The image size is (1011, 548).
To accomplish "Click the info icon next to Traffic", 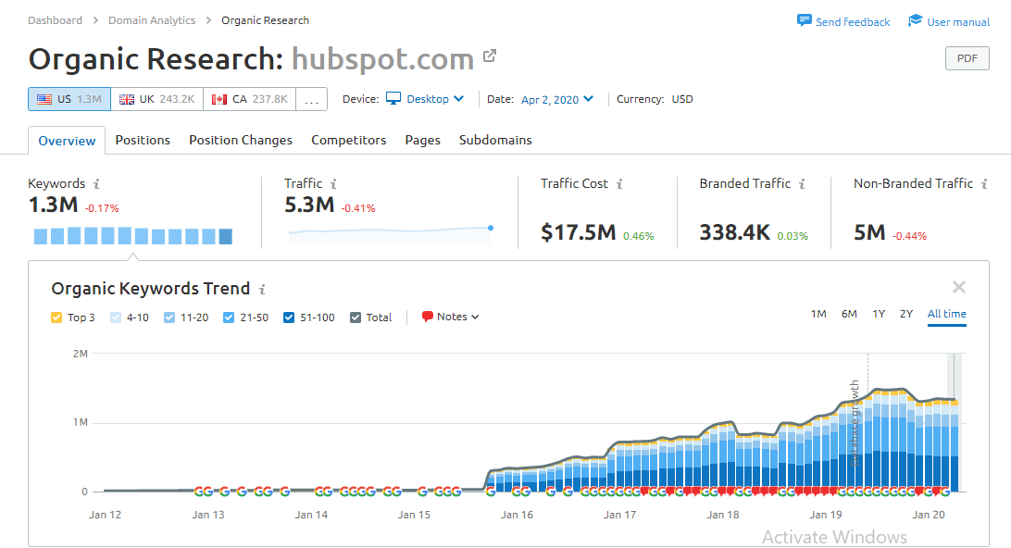I will pyautogui.click(x=333, y=183).
